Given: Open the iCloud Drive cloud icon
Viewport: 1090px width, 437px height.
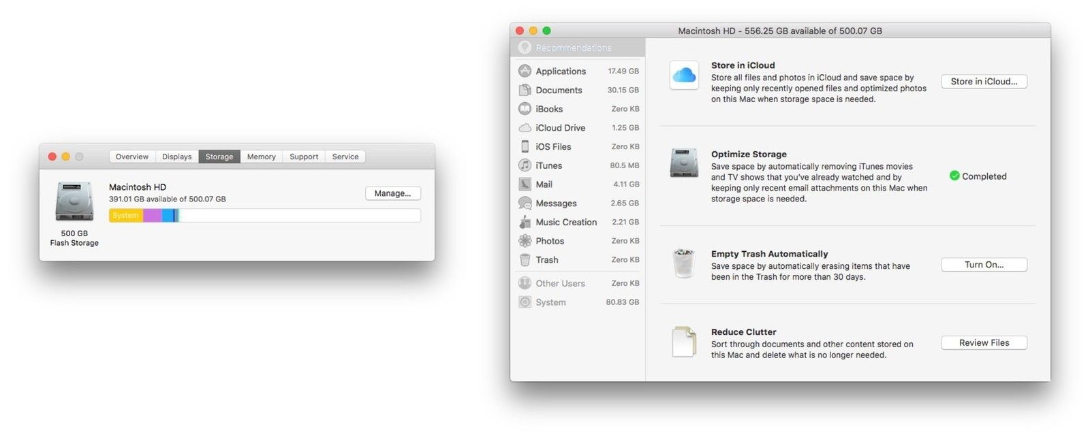Looking at the screenshot, I should pos(525,128).
